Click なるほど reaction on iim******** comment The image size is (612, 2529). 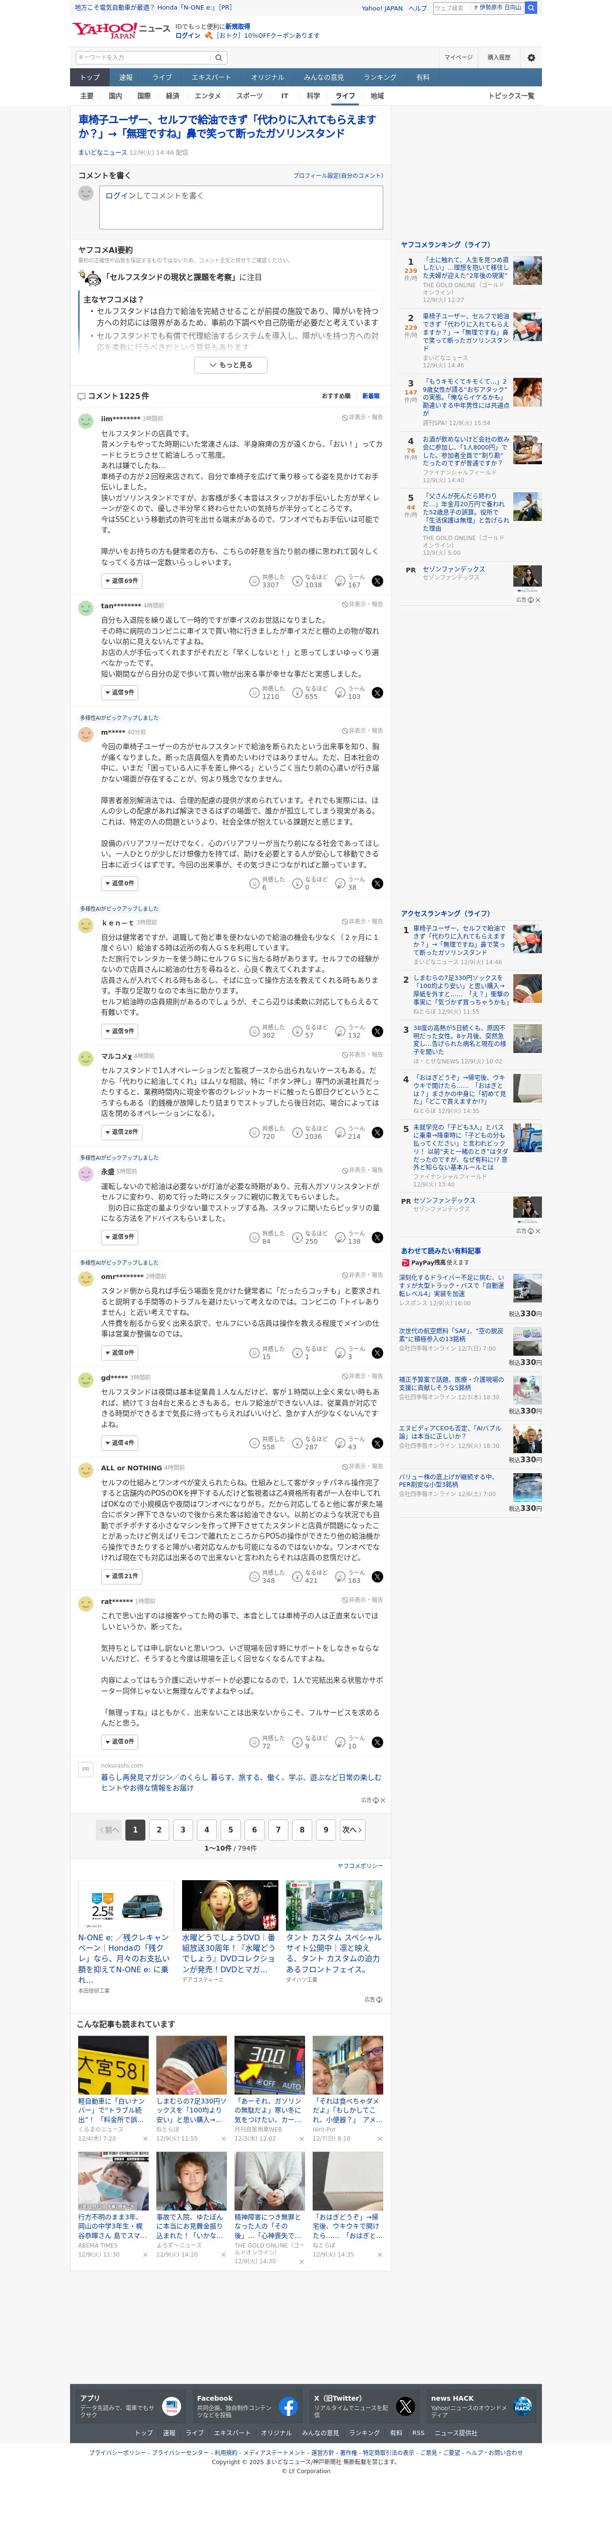point(310,581)
